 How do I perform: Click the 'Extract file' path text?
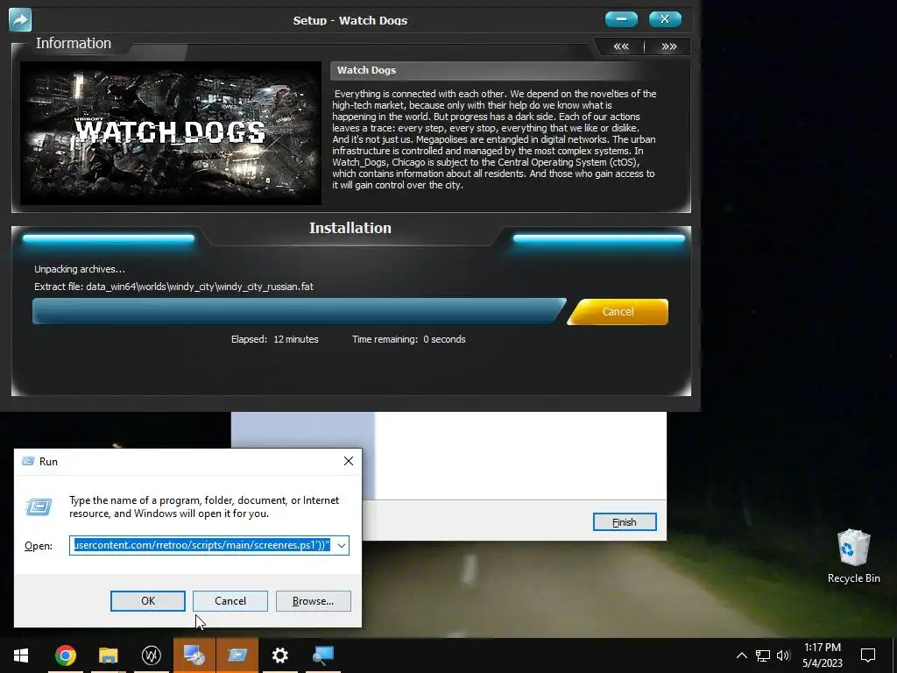174,287
